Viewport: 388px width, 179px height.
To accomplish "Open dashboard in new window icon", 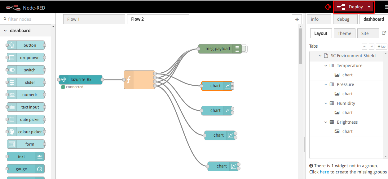I will [384, 33].
